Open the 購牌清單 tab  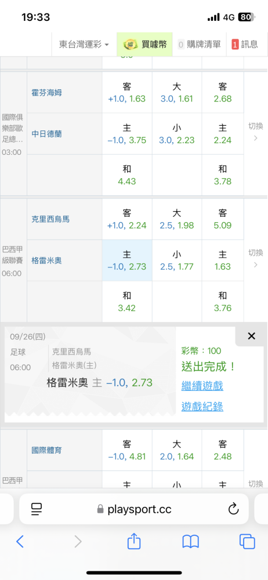pyautogui.click(x=200, y=45)
